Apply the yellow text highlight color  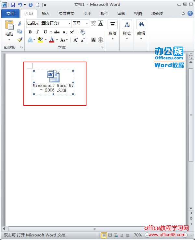tap(40, 40)
